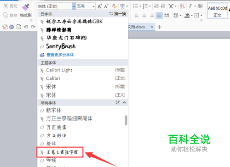Click the print preview icon
230x167 pixels.
(x=19, y=27)
